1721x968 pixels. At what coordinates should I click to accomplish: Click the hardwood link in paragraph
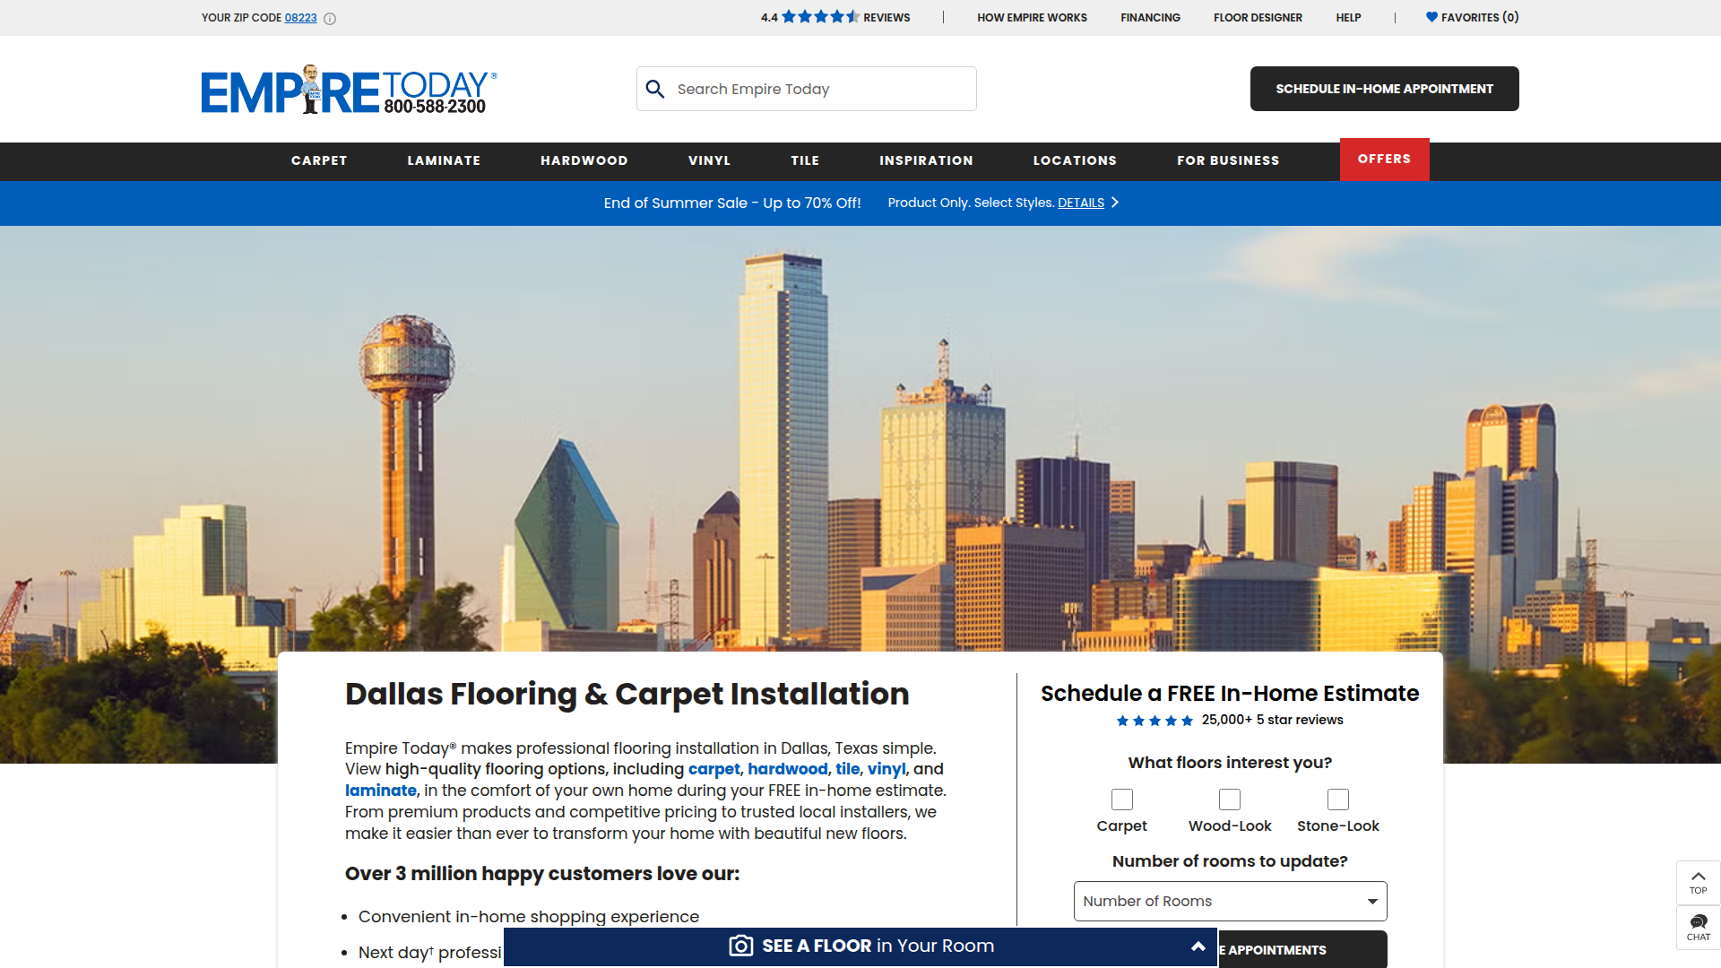point(788,769)
